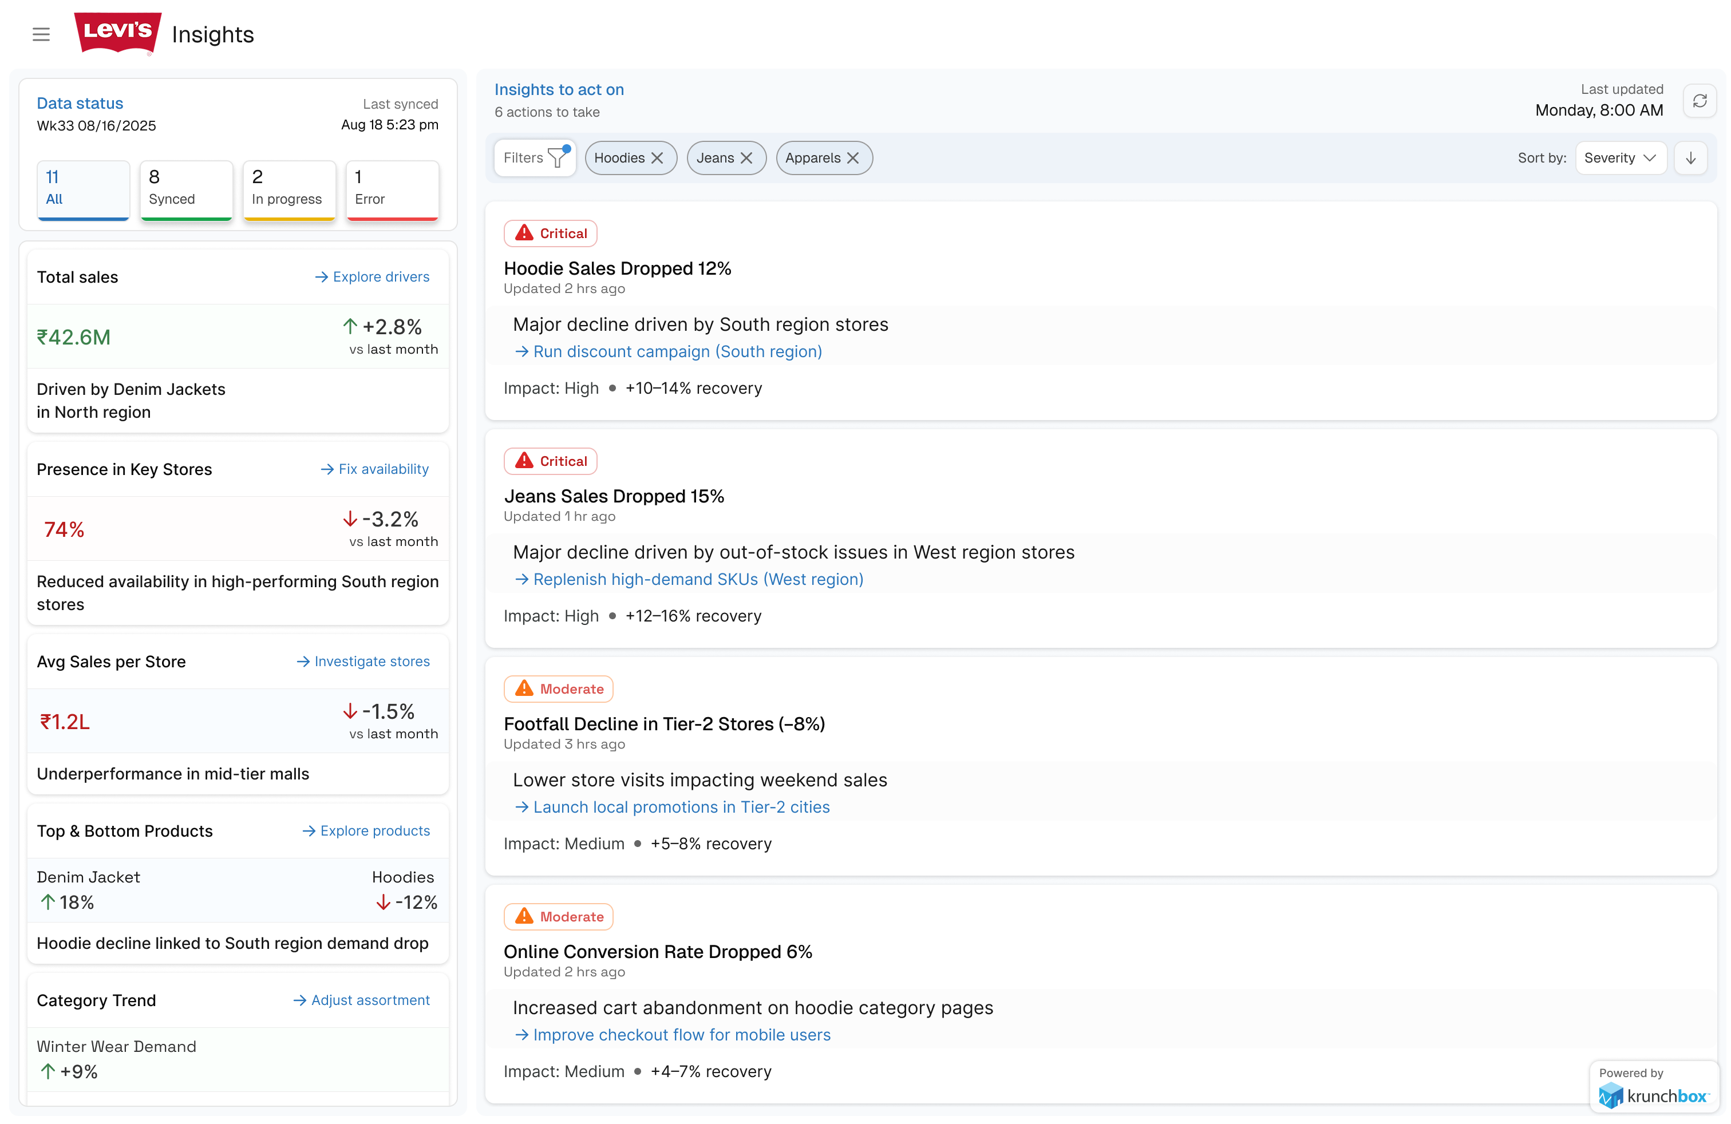
Task: Open the Explore drivers link
Action: [x=372, y=277]
